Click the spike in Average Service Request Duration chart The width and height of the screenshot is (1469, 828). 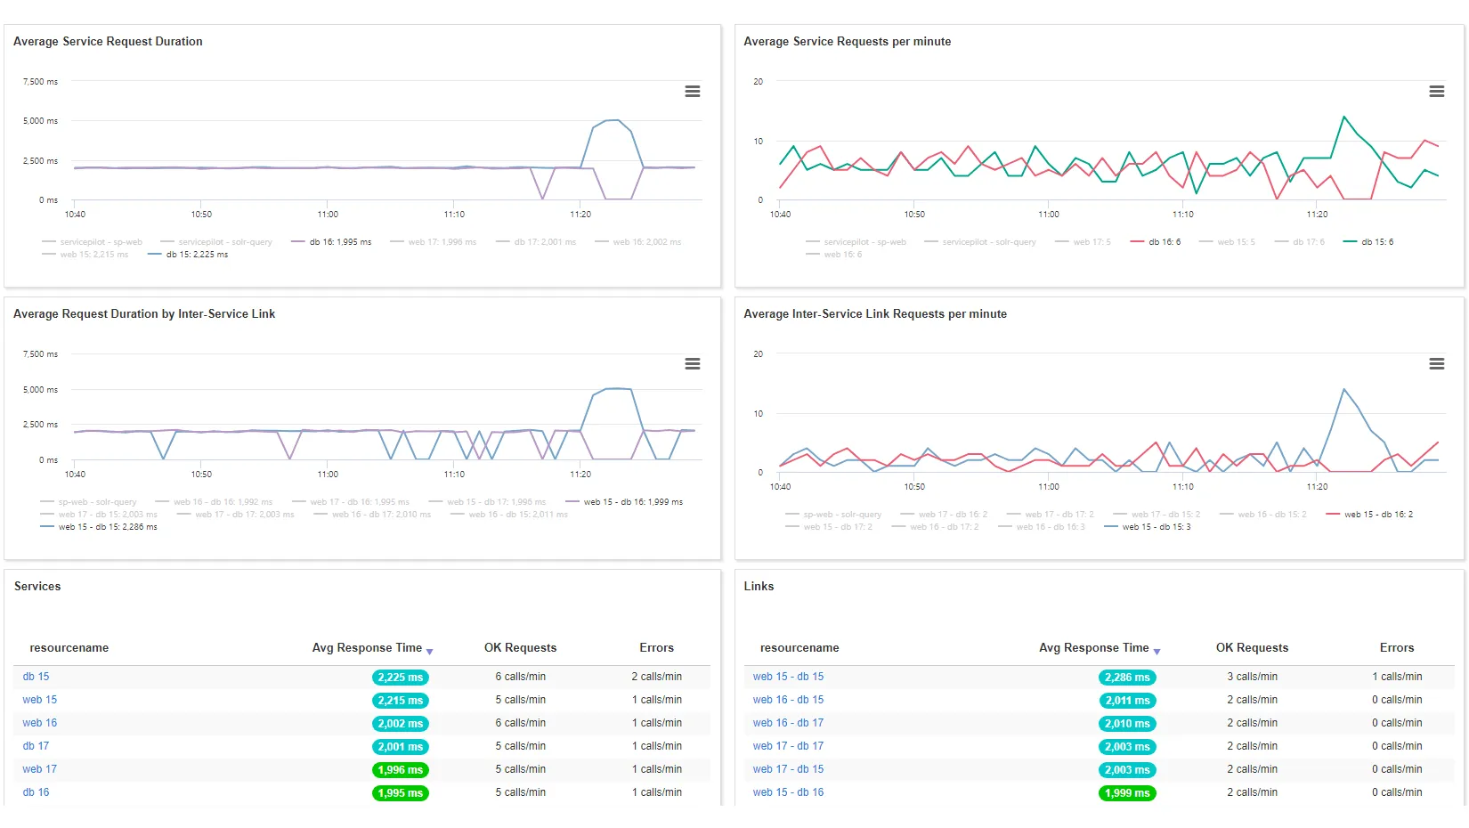[612, 120]
